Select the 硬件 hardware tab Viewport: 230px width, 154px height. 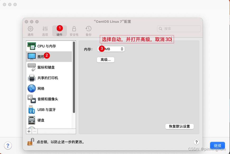60,31
